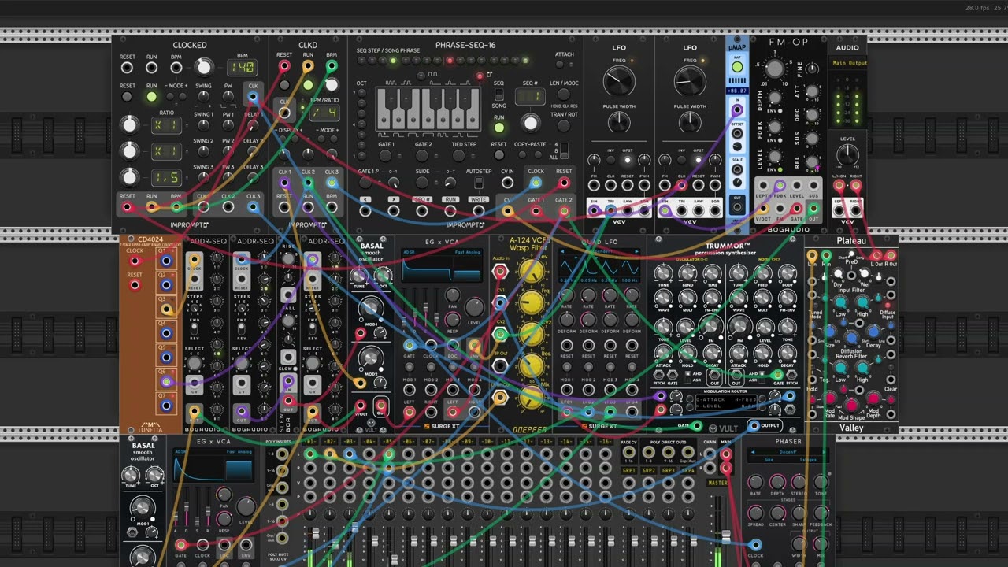The height and width of the screenshot is (567, 1008).
Task: Click the V/OCT input jack on FM-OP
Action: click(763, 209)
